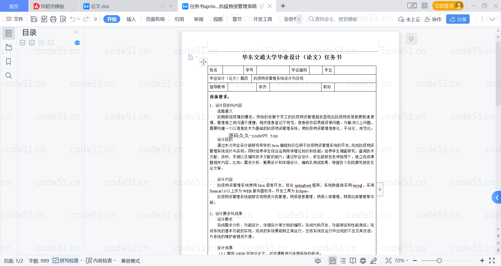Viewport: 501px width, 266px height.
Task: Select the 插入 ribbon tab
Action: 131,19
